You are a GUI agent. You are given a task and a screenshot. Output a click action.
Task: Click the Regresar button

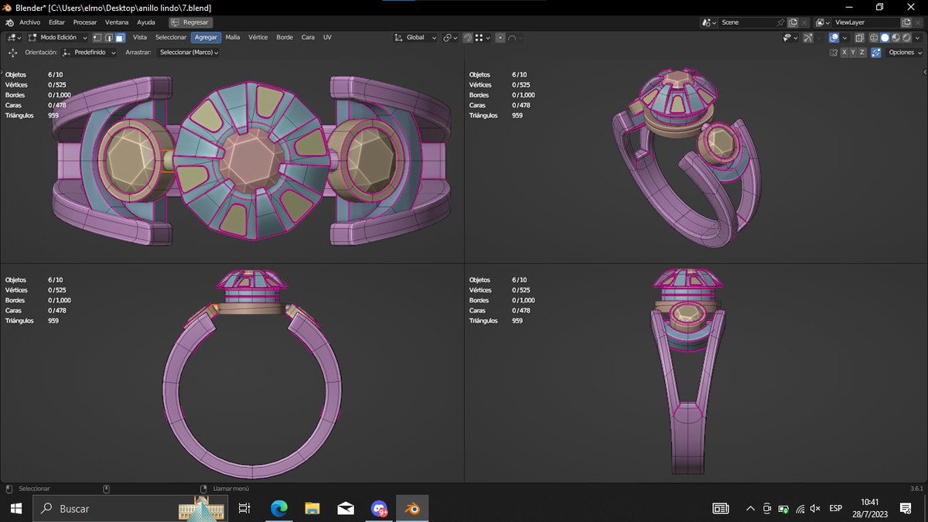point(191,22)
